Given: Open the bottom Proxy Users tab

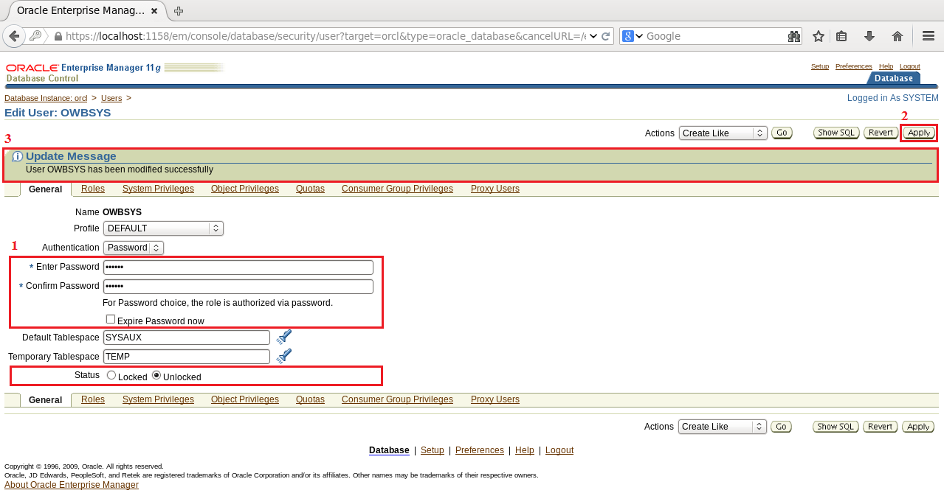Looking at the screenshot, I should tap(495, 399).
